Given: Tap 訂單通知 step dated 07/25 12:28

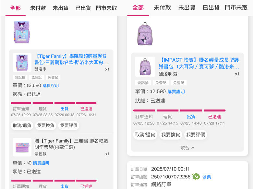Looking at the screenshot, I should click(144, 117).
